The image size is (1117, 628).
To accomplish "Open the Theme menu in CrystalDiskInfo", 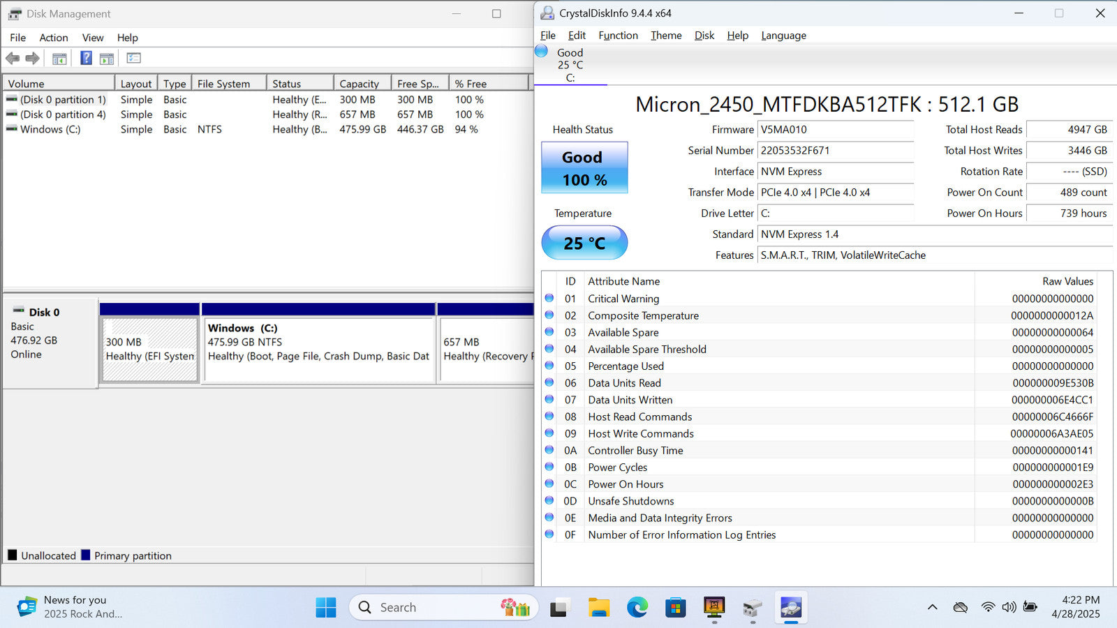I will pos(666,36).
